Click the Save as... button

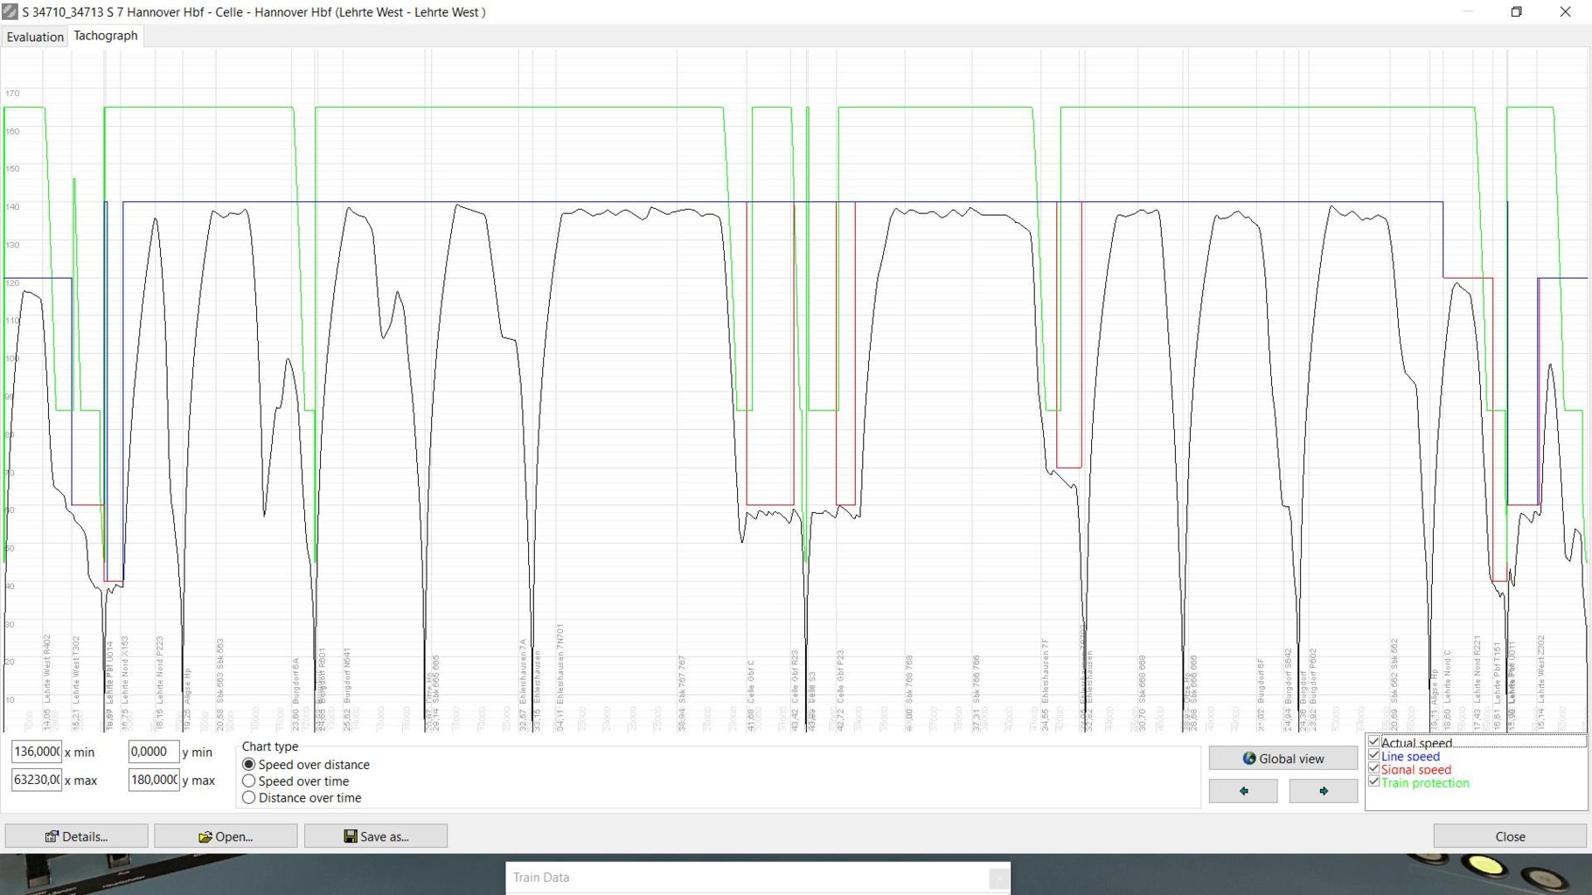(x=376, y=836)
